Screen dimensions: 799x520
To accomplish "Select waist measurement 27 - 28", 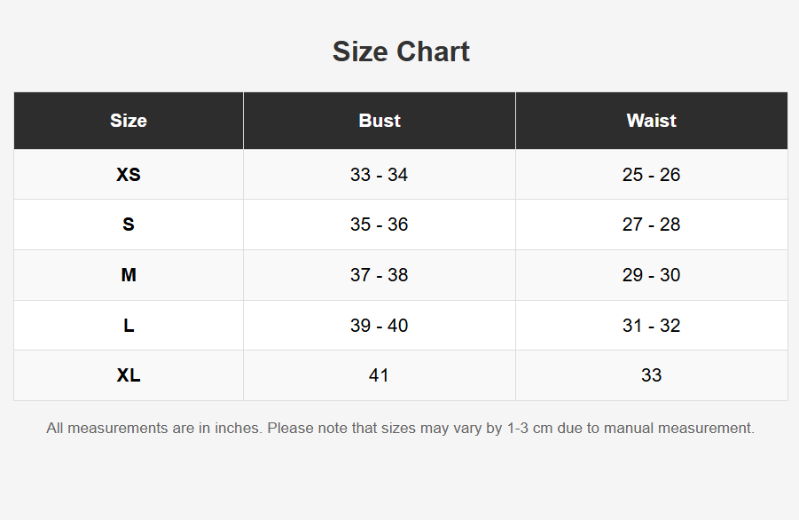I will pyautogui.click(x=651, y=225).
